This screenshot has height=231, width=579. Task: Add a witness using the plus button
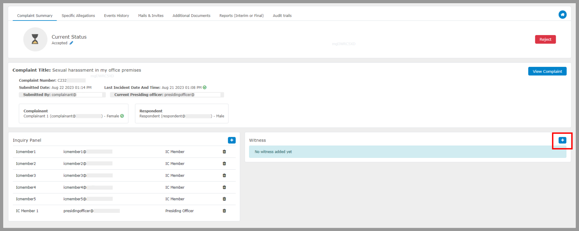pyautogui.click(x=562, y=140)
